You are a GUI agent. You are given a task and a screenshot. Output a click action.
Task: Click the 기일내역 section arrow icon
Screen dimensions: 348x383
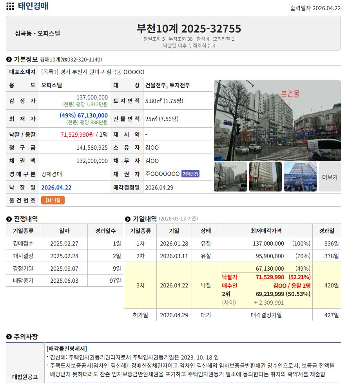[x=128, y=219]
